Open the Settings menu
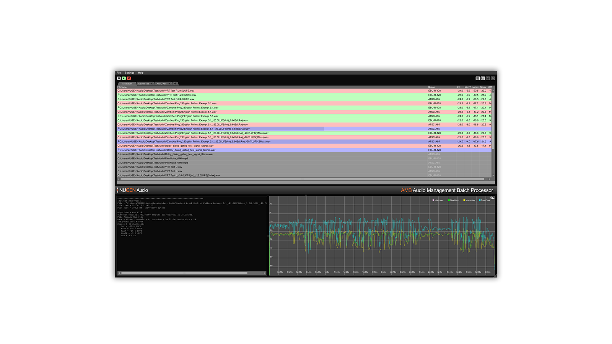The height and width of the screenshot is (344, 612). (x=129, y=73)
